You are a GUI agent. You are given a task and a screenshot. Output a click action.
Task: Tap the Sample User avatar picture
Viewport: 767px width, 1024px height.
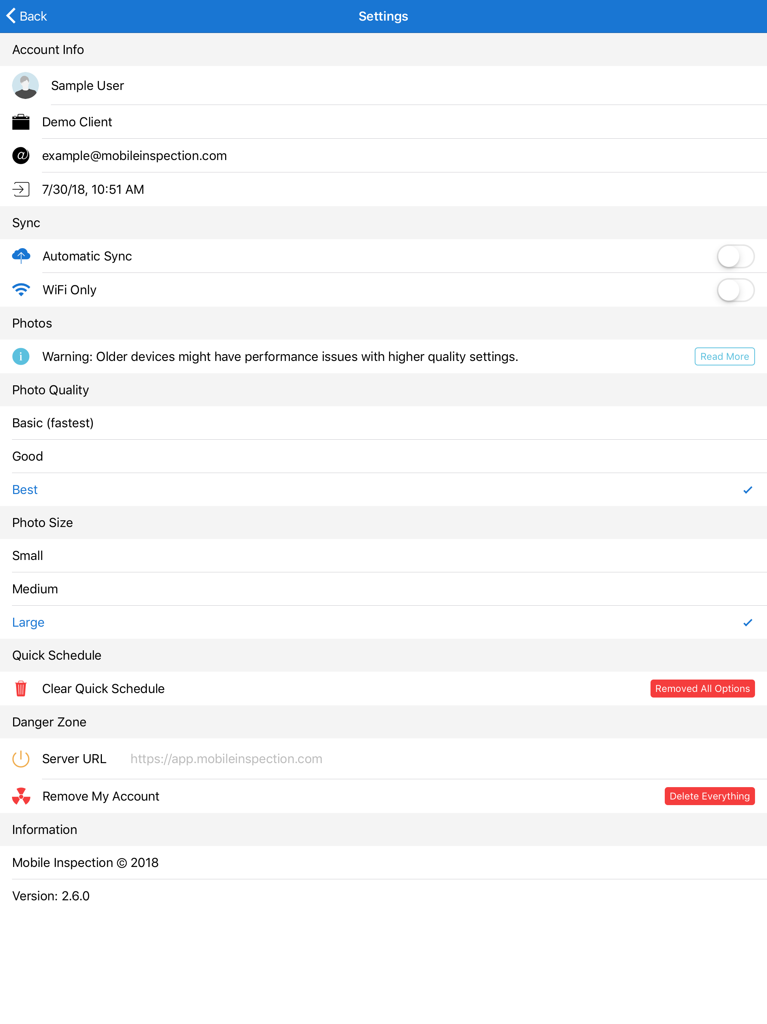[x=25, y=85]
